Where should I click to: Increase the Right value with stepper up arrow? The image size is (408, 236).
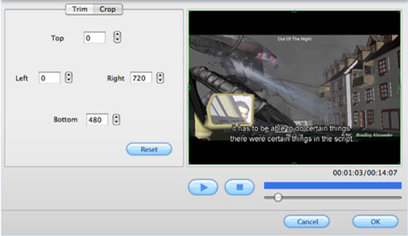pyautogui.click(x=160, y=75)
